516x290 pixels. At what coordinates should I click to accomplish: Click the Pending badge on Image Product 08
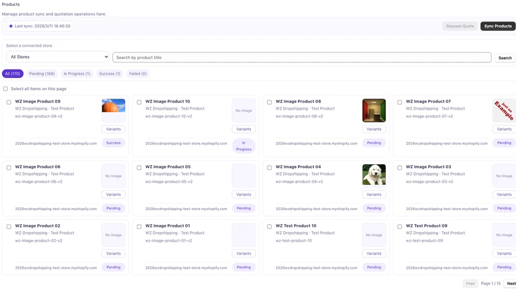[x=374, y=142]
